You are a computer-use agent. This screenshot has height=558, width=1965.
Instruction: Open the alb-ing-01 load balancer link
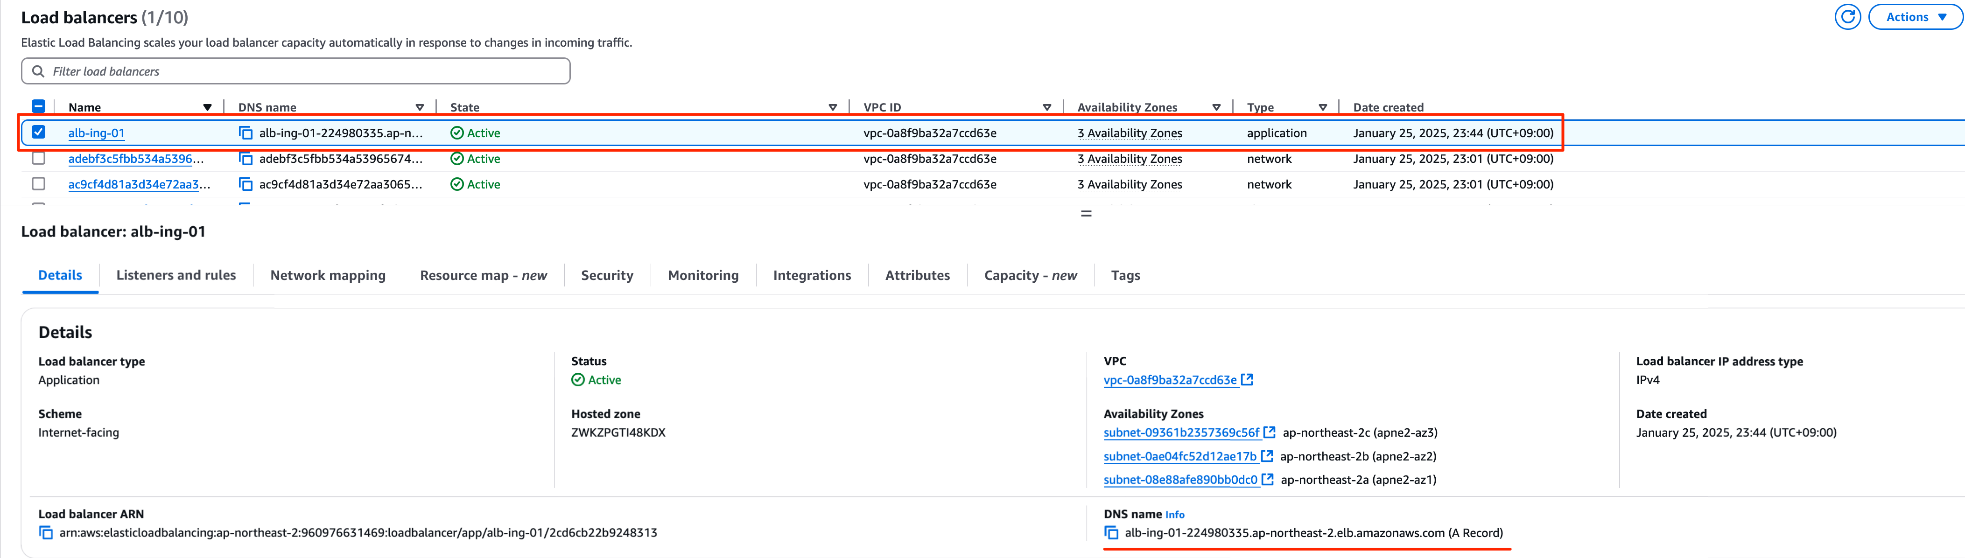point(96,133)
